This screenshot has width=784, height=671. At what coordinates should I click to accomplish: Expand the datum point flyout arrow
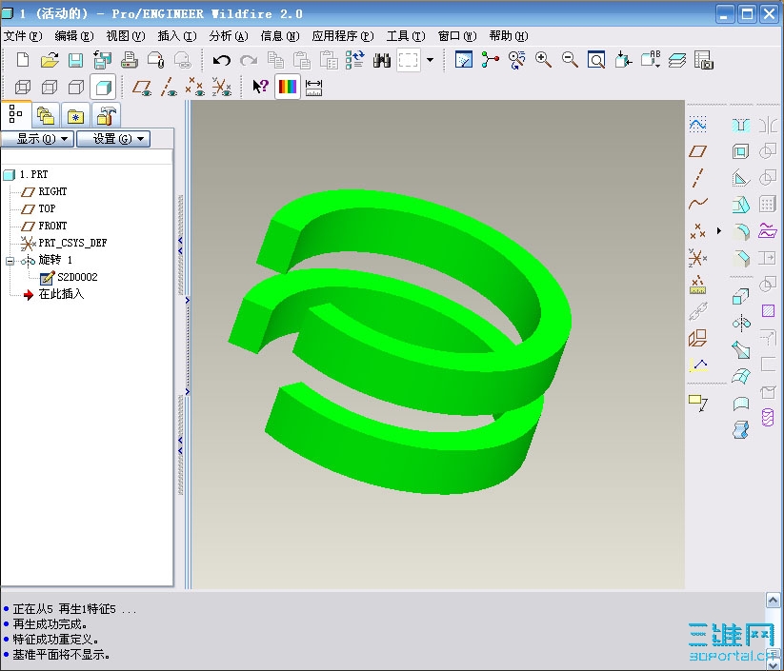pos(719,231)
